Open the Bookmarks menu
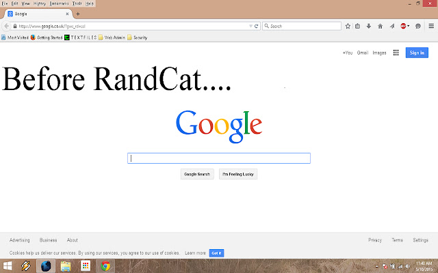Image resolution: width=438 pixels, height=273 pixels. [59, 3]
